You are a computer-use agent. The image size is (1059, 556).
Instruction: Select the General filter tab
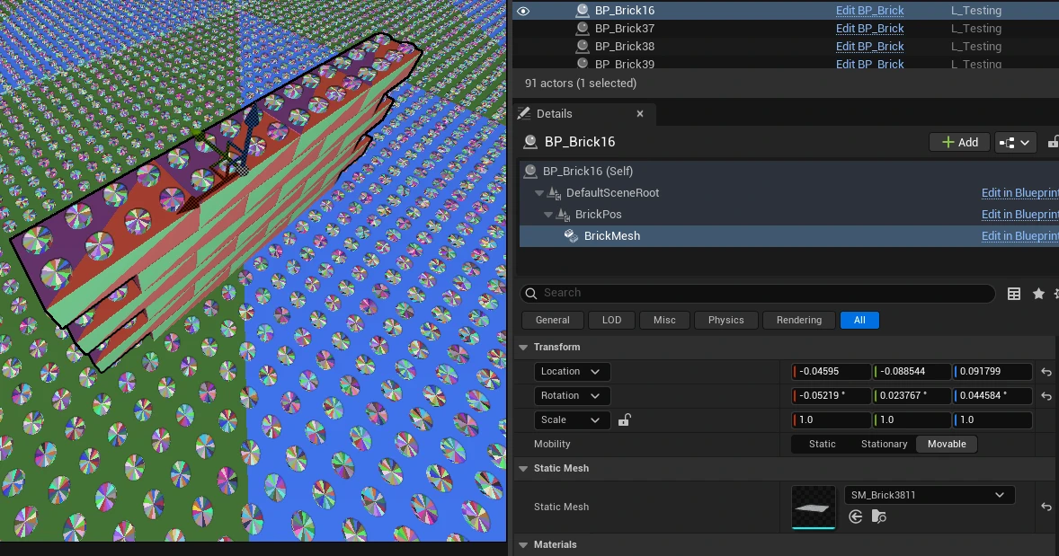coord(553,320)
